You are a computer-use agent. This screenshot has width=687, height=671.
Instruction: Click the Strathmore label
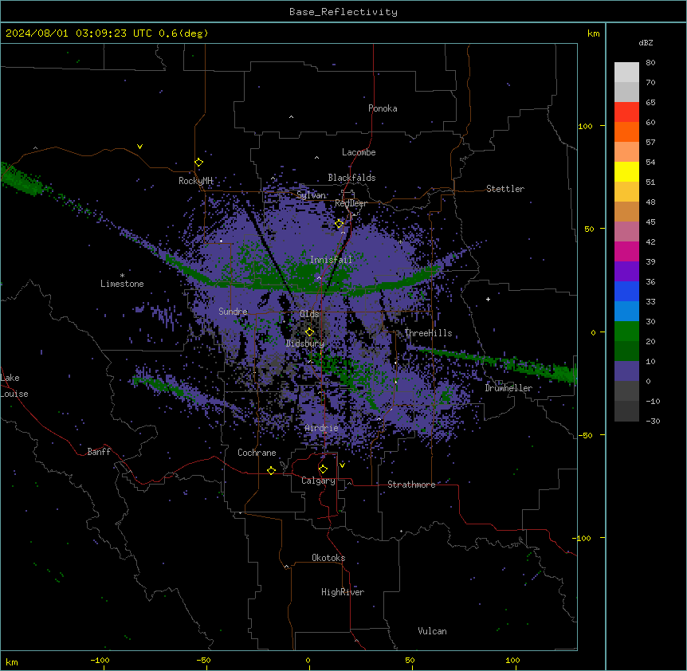[x=411, y=485]
